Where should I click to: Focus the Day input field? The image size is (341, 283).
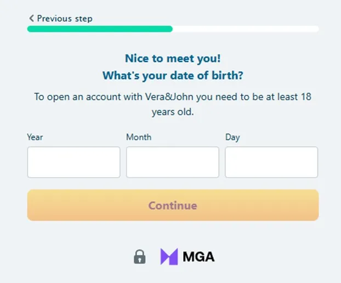point(271,162)
